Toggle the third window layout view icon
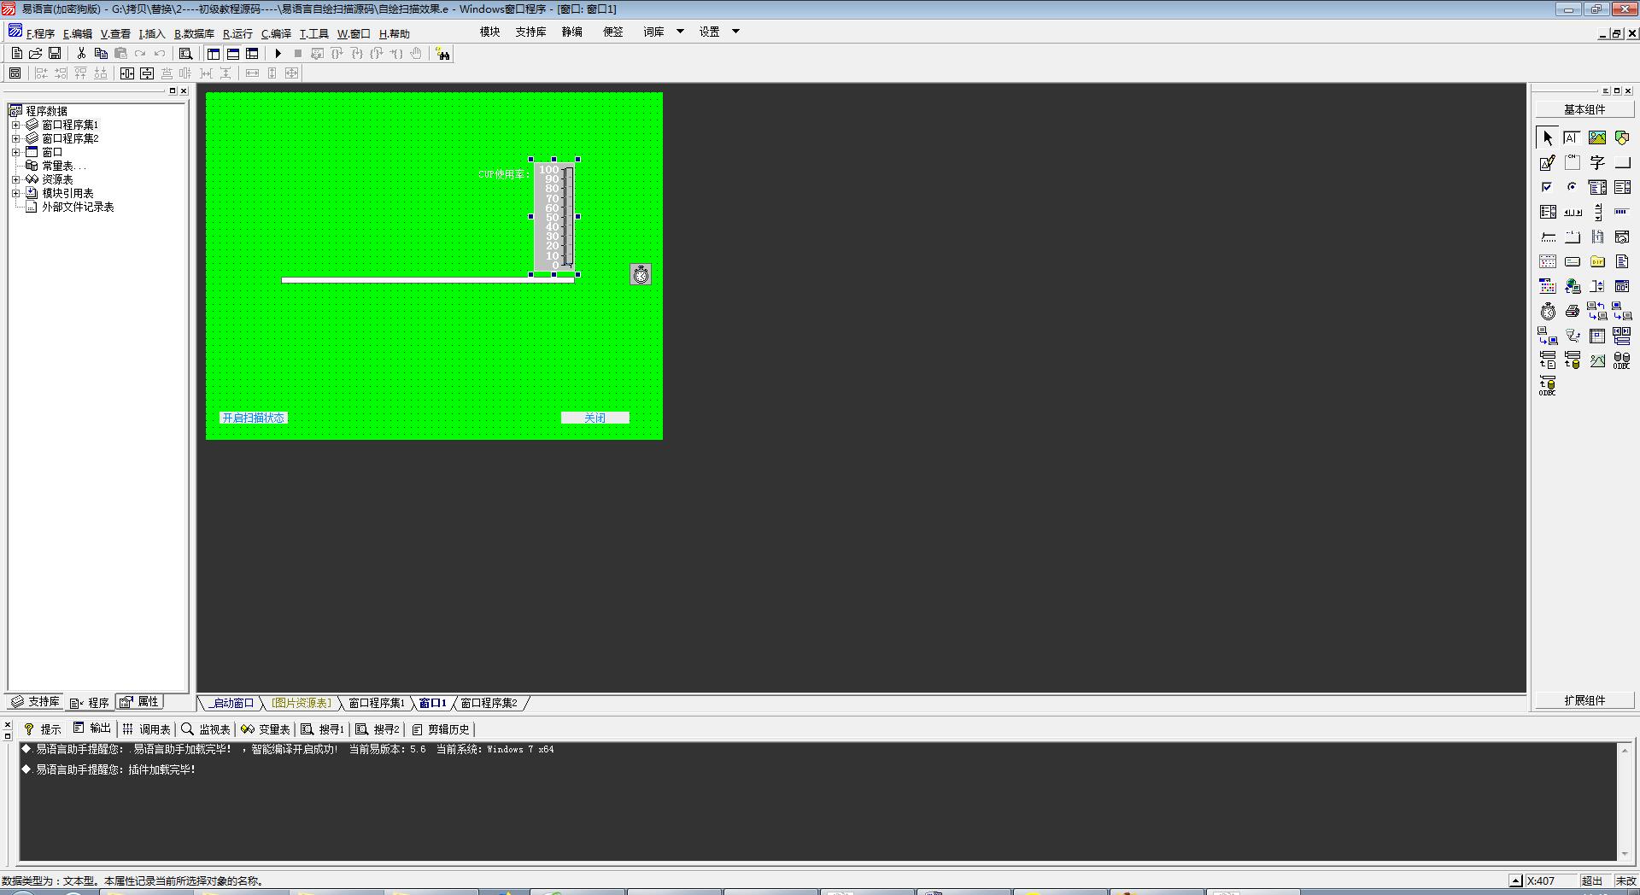 click(x=252, y=53)
